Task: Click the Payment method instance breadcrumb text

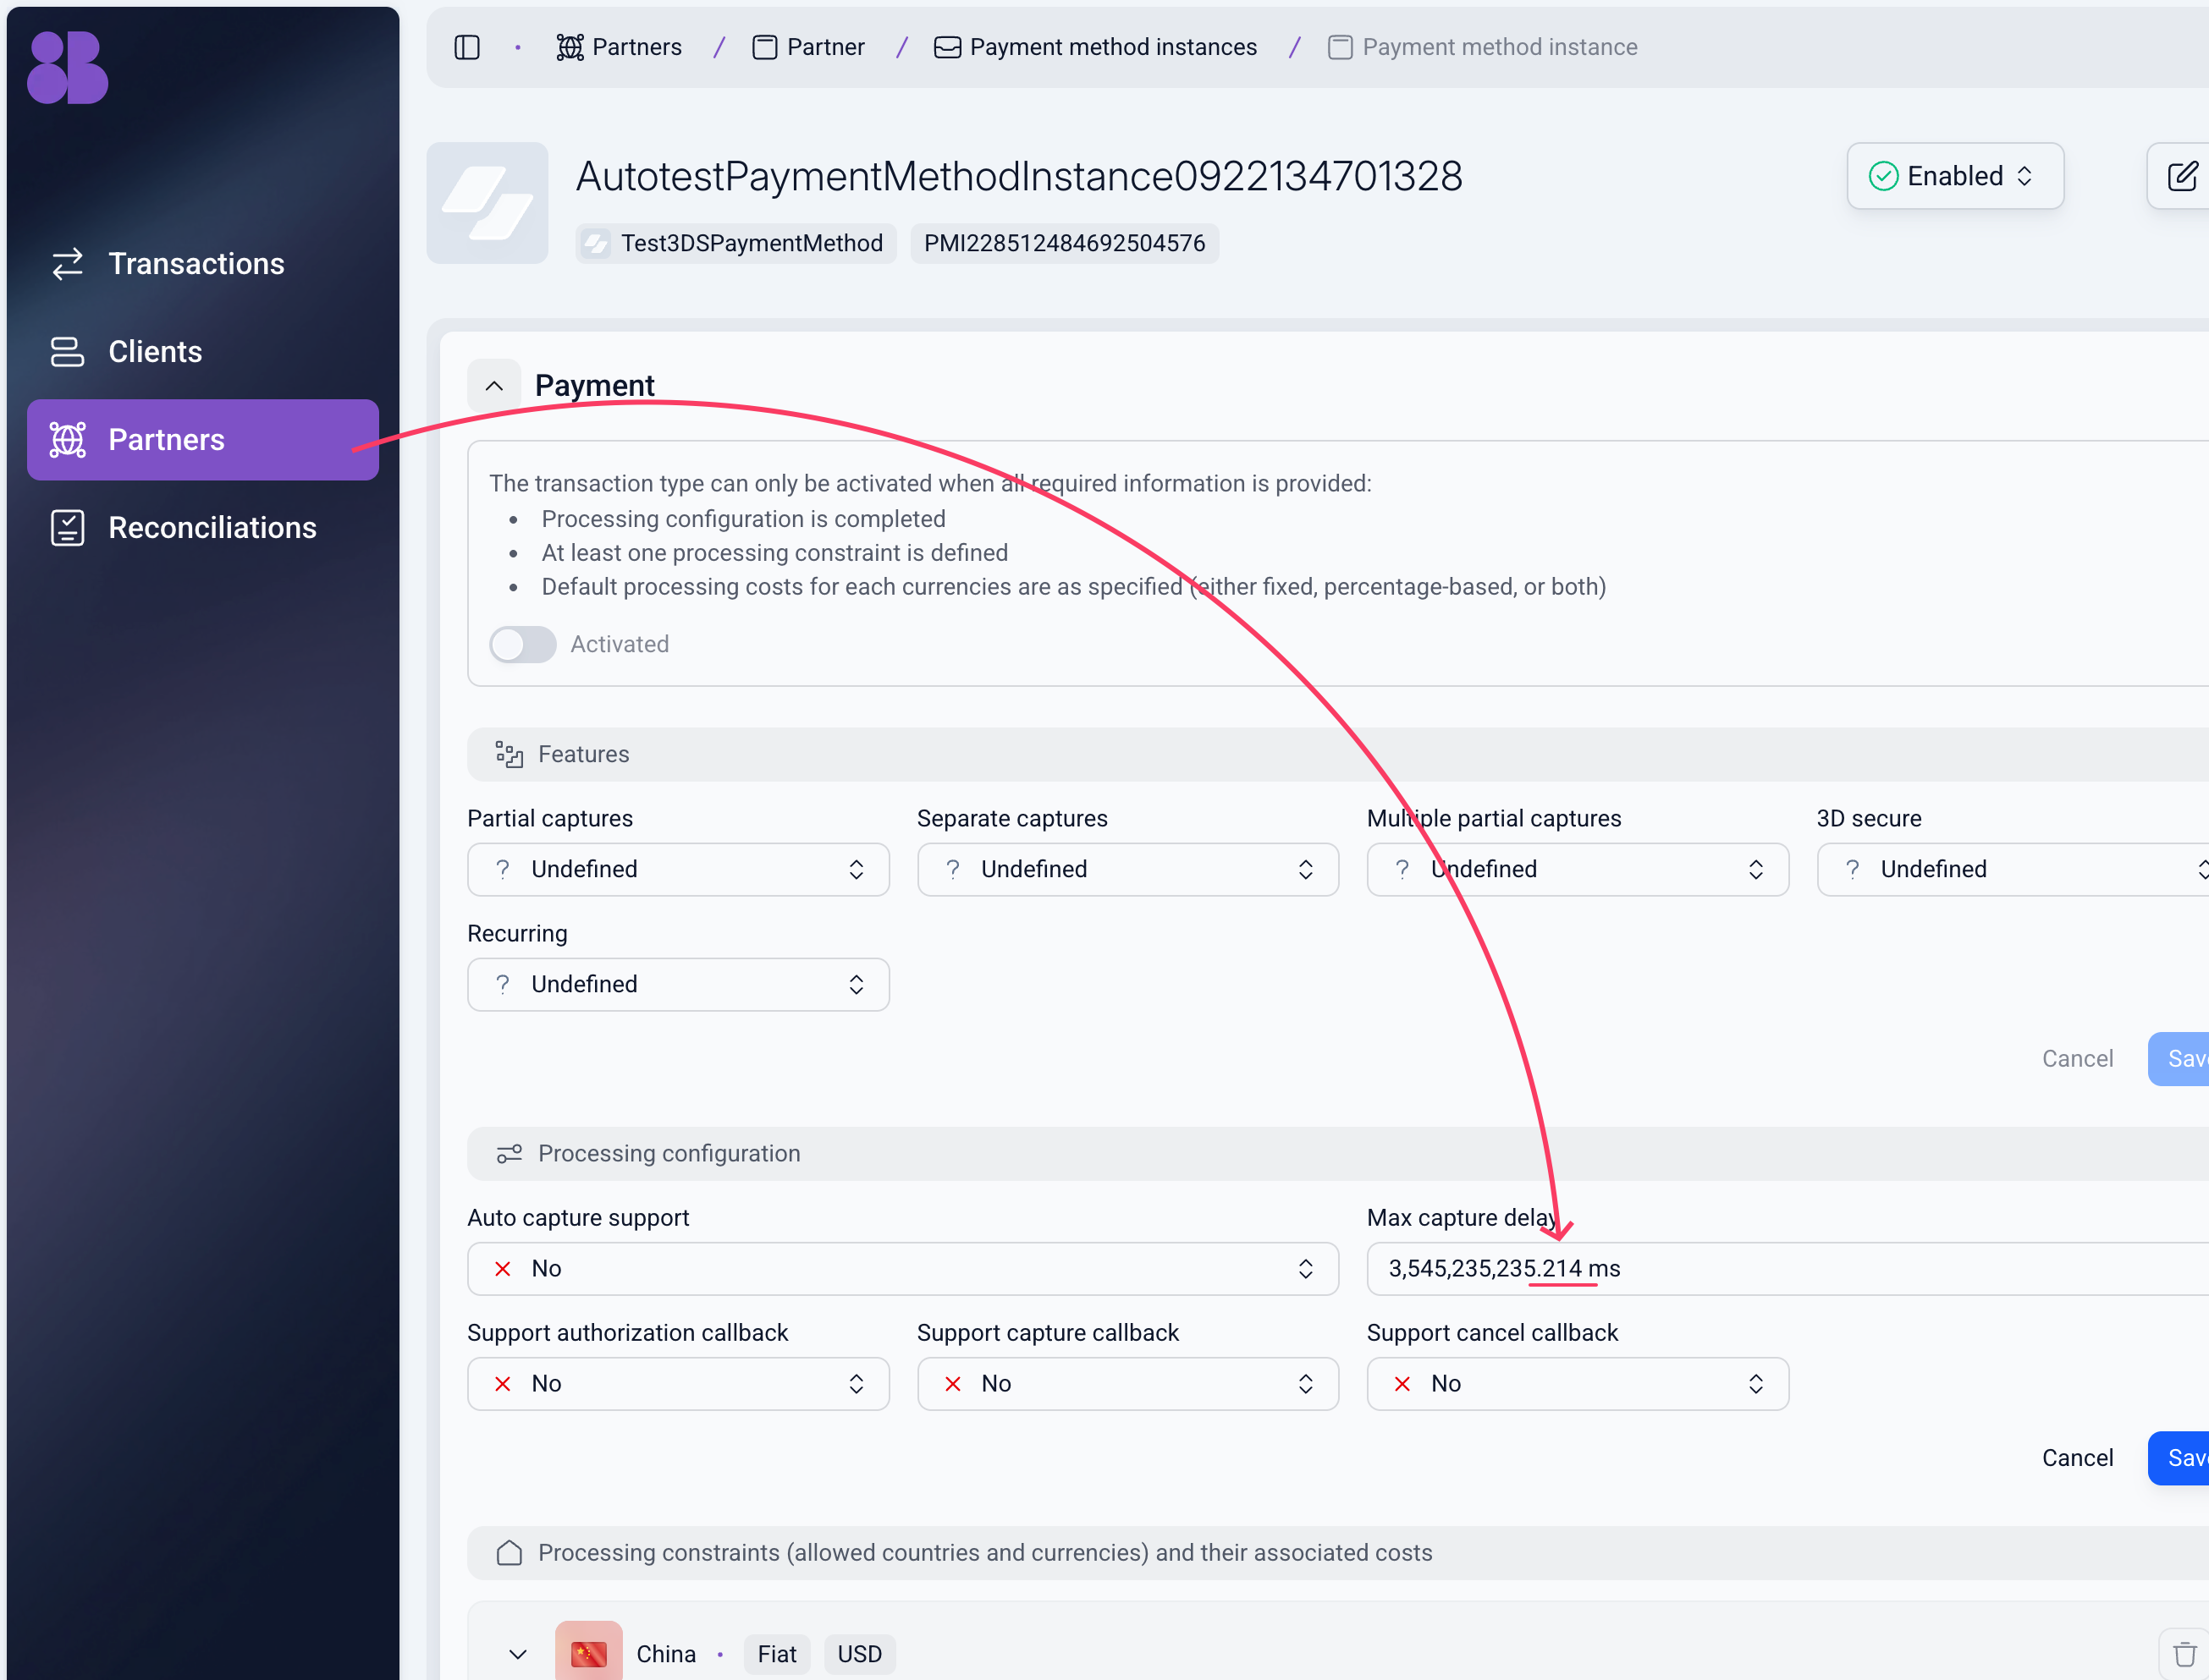Action: (x=1500, y=47)
